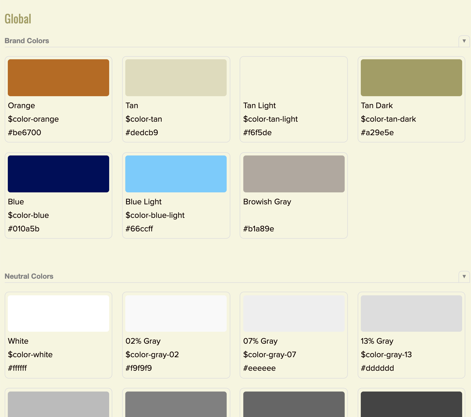This screenshot has height=417, width=471.
Task: Click the $color-tan-light variable name
Action: click(270, 119)
